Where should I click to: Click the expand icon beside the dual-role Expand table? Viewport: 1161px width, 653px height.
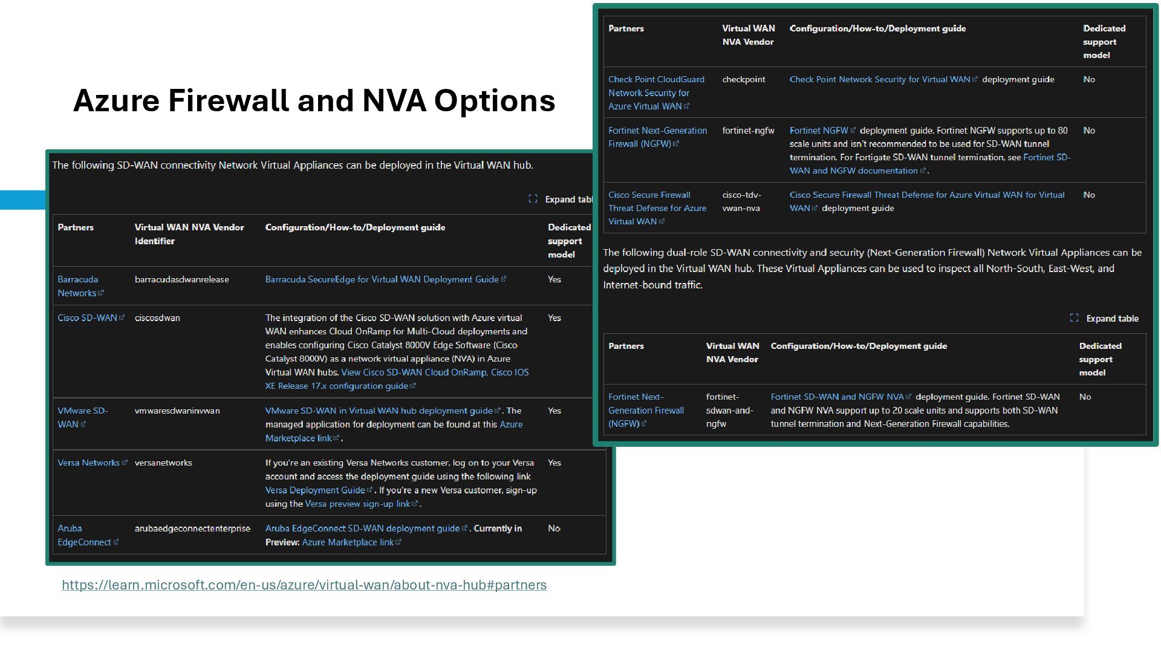[1074, 318]
